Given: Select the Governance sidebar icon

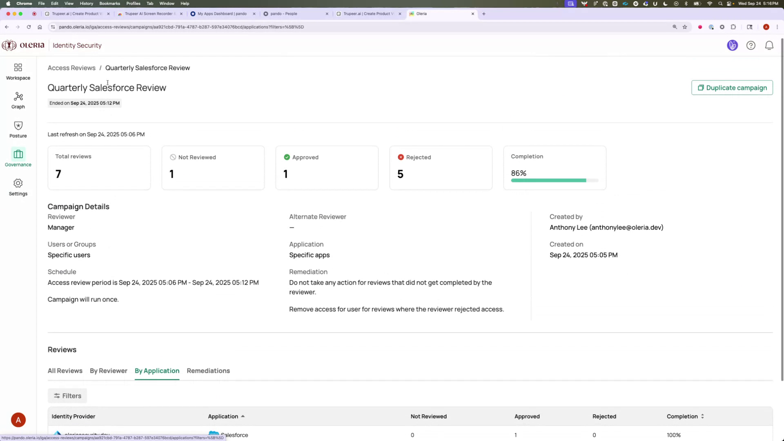Looking at the screenshot, I should [x=18, y=158].
